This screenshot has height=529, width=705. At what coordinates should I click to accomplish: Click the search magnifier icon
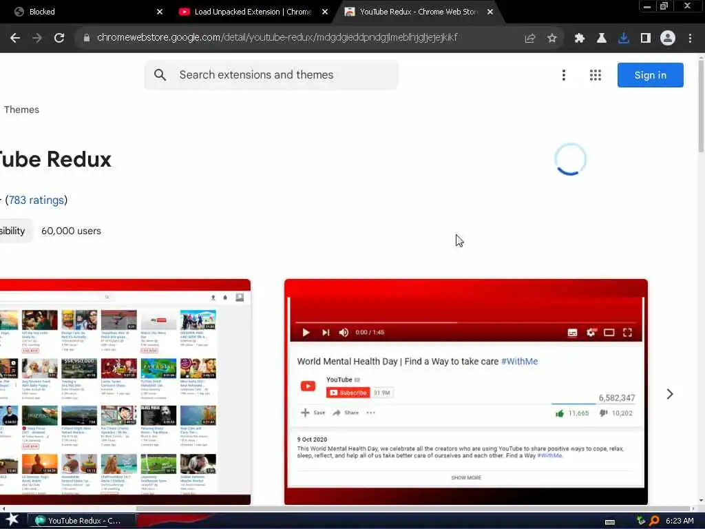click(x=160, y=74)
